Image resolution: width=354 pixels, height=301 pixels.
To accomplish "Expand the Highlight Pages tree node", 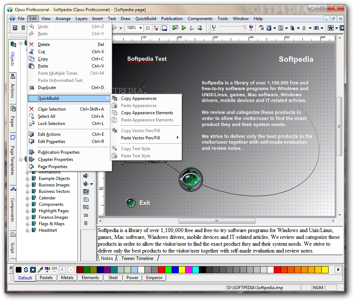I will pyautogui.click(x=27, y=211).
